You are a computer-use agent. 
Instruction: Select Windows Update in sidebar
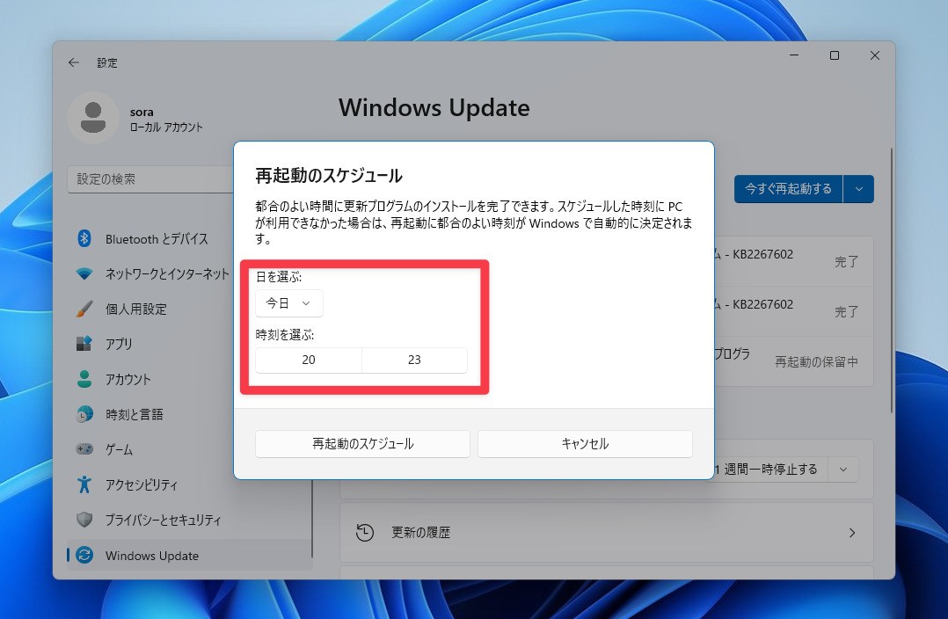click(190, 555)
